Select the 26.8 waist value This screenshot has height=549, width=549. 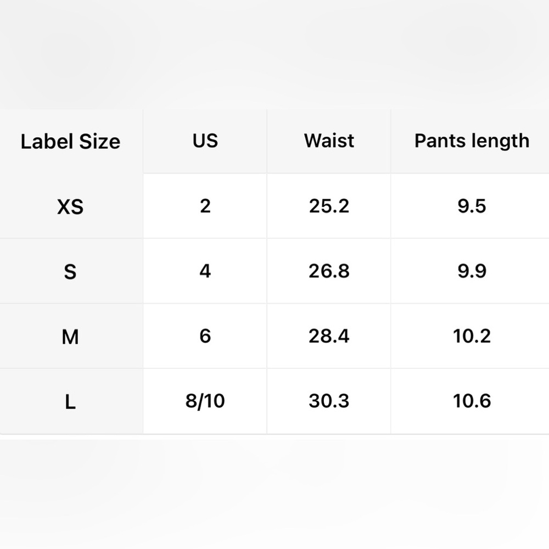329,271
